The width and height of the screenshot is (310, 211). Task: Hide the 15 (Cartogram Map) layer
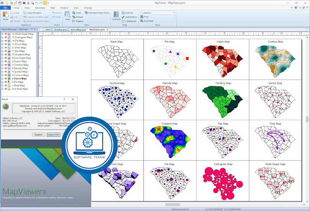pyautogui.click(x=5, y=38)
